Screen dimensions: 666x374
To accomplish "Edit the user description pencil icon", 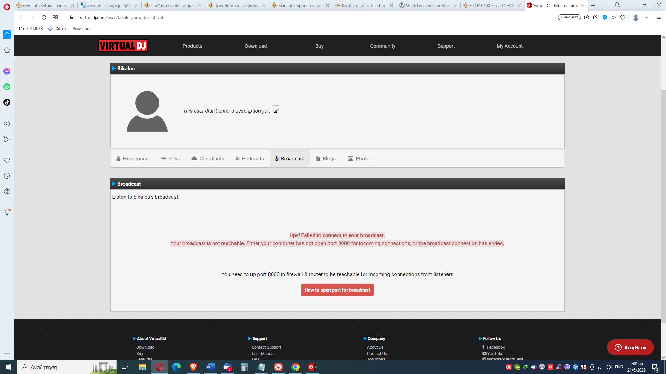I will click(276, 111).
